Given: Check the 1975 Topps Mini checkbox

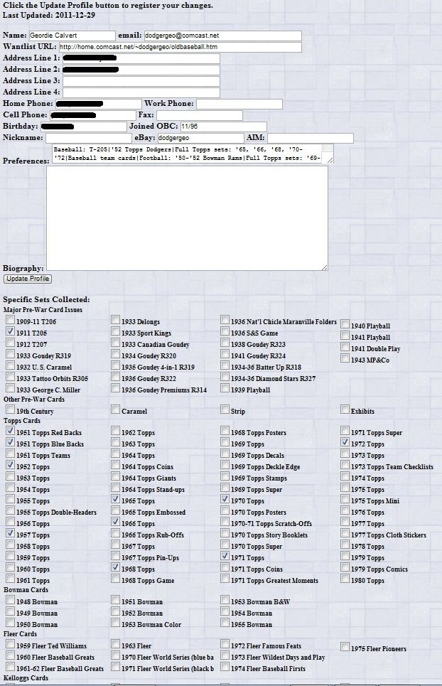Looking at the screenshot, I should pyautogui.click(x=345, y=499).
